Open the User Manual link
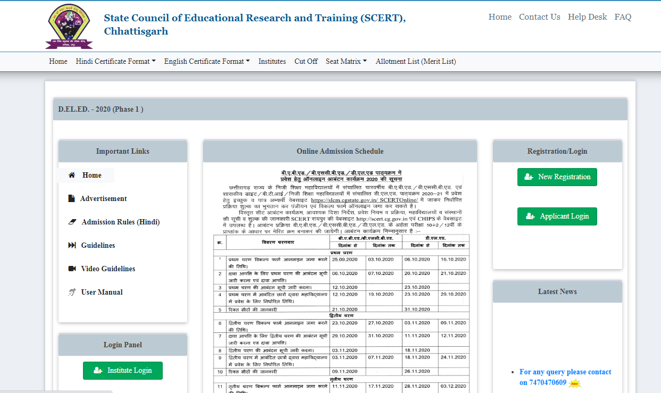661x393 pixels. (x=102, y=292)
